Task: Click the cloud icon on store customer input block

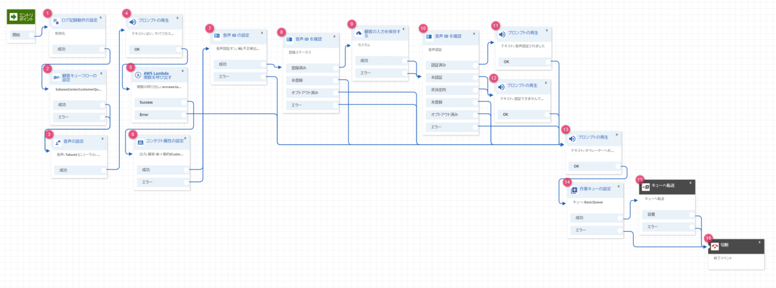Action: click(x=358, y=32)
